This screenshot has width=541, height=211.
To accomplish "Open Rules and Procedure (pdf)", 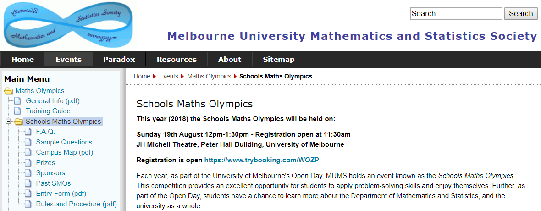I will tap(76, 204).
